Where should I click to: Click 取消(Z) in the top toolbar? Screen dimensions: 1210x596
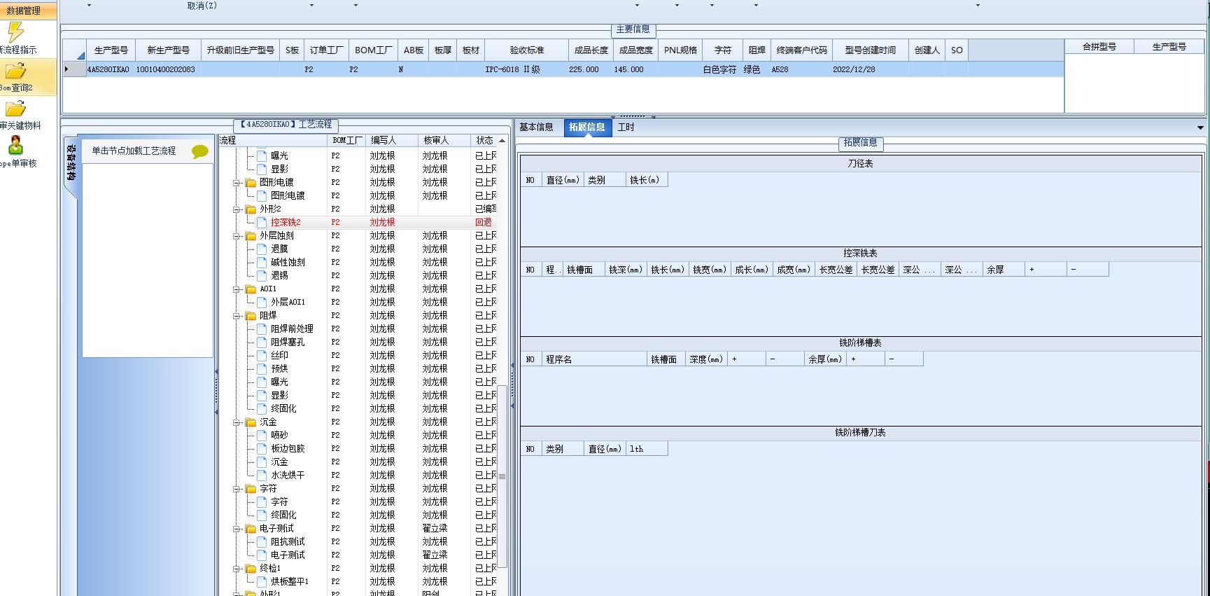point(202,6)
